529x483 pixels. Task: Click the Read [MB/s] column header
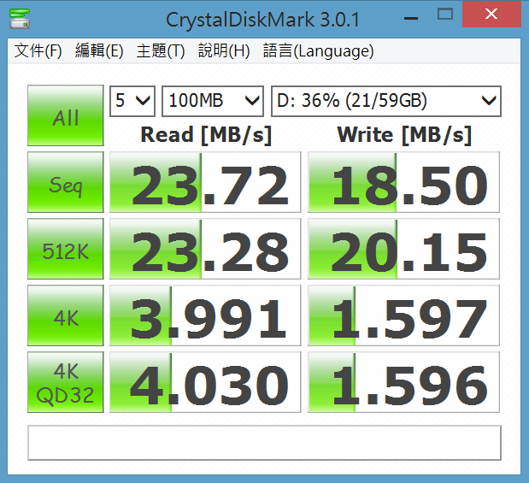click(x=206, y=135)
